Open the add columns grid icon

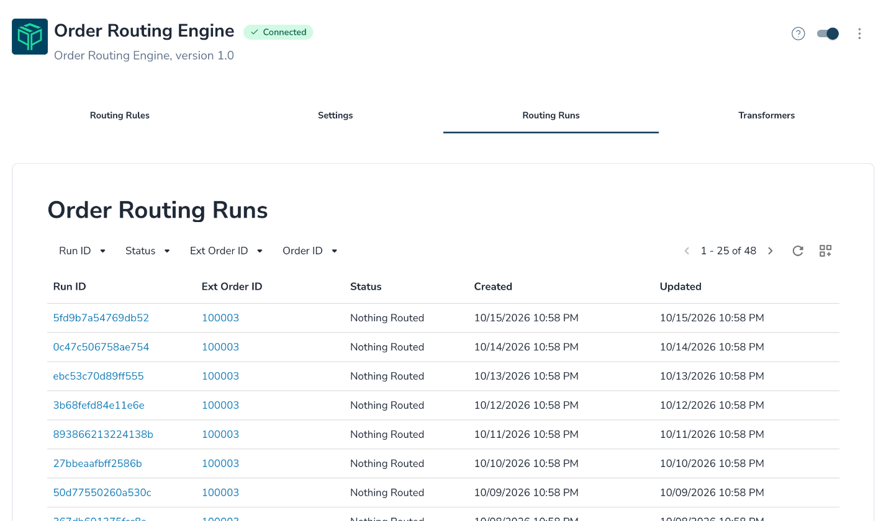pyautogui.click(x=825, y=251)
